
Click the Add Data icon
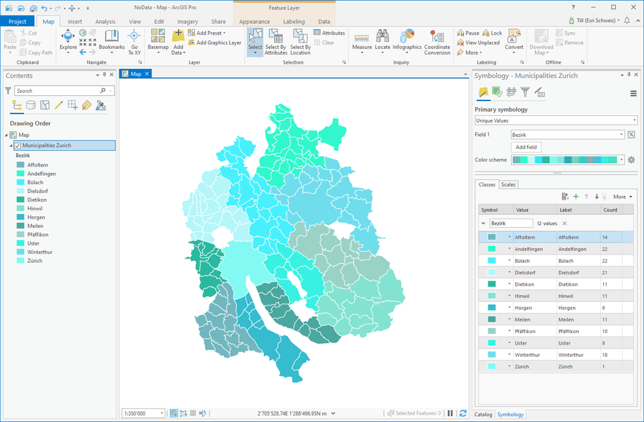pos(178,35)
